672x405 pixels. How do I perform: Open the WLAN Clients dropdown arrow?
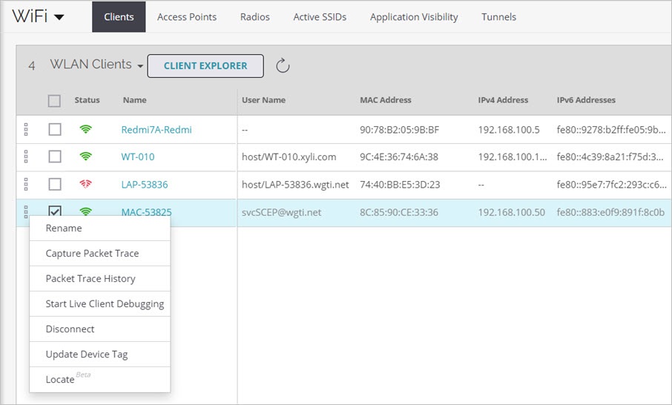pos(139,66)
